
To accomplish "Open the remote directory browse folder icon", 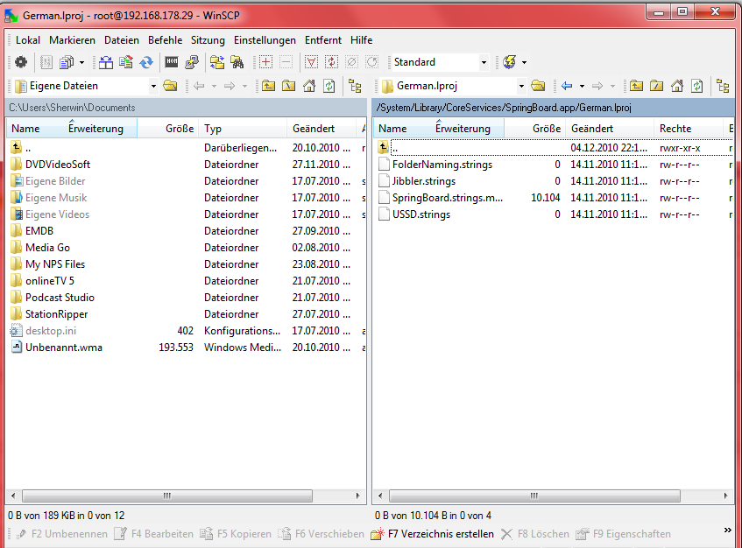I will [x=538, y=86].
